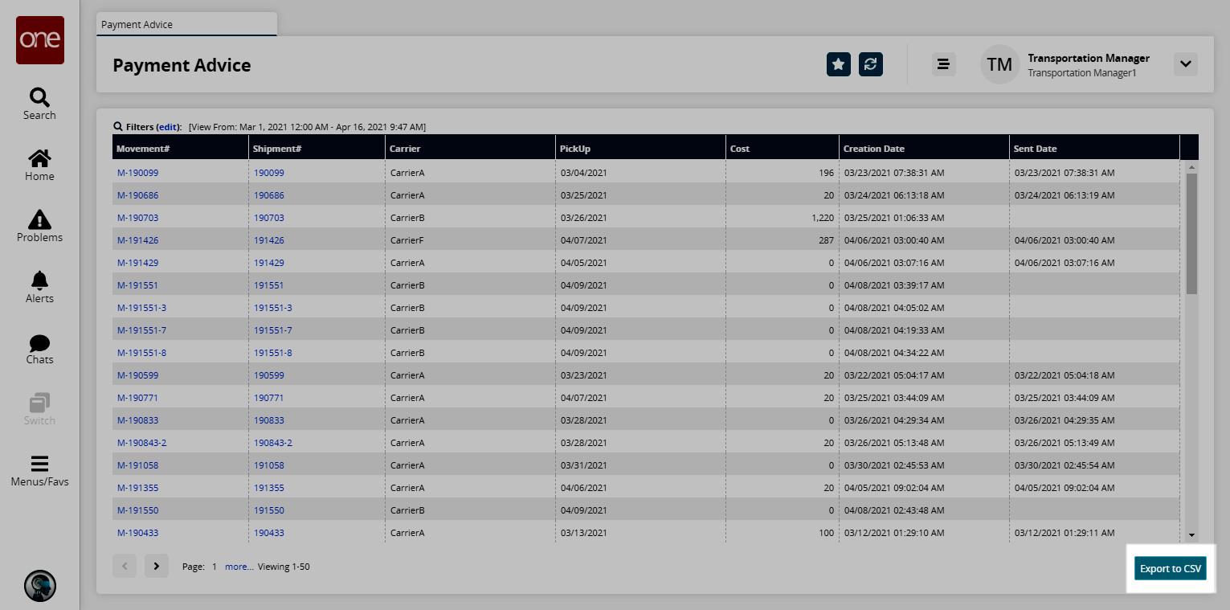Sort by the Cost column header
This screenshot has width=1230, height=610.
click(x=783, y=149)
